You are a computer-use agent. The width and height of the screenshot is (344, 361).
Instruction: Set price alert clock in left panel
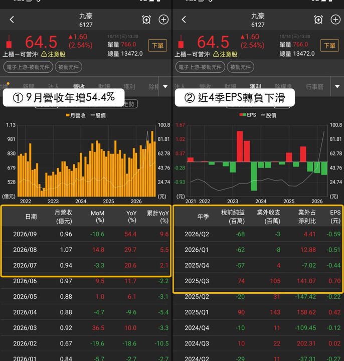(x=146, y=20)
